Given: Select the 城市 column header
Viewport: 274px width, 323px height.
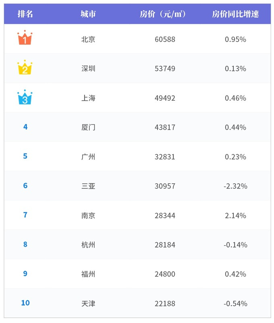Looking at the screenshot, I should tap(88, 14).
